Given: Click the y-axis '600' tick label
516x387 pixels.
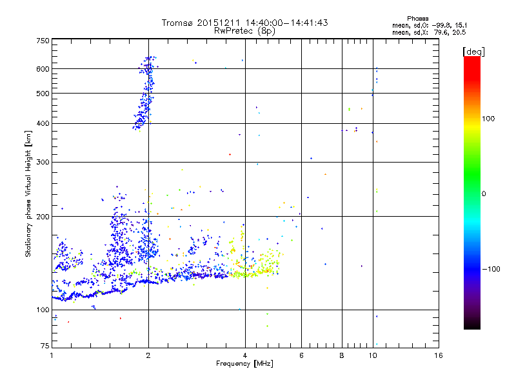Looking at the screenshot, I should 43,69.
